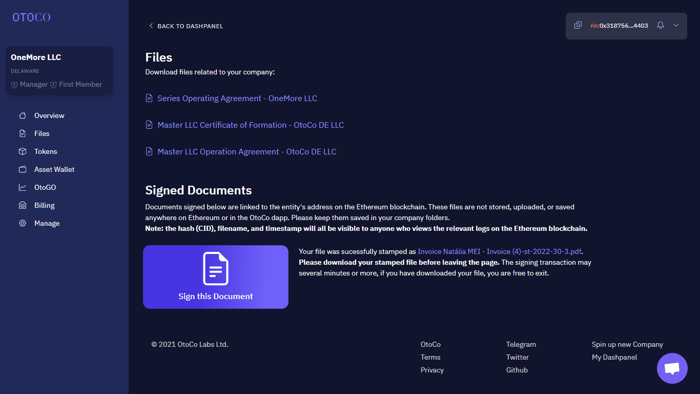Go to Tokens section
The width and height of the screenshot is (700, 394).
click(46, 151)
